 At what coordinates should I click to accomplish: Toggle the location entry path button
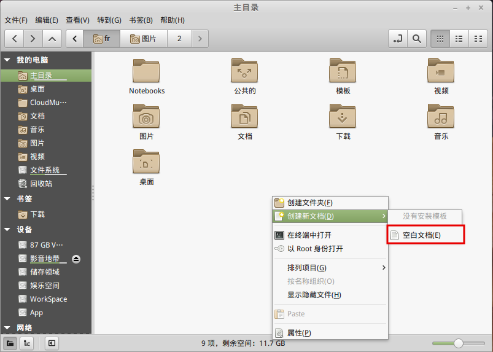click(x=398, y=39)
